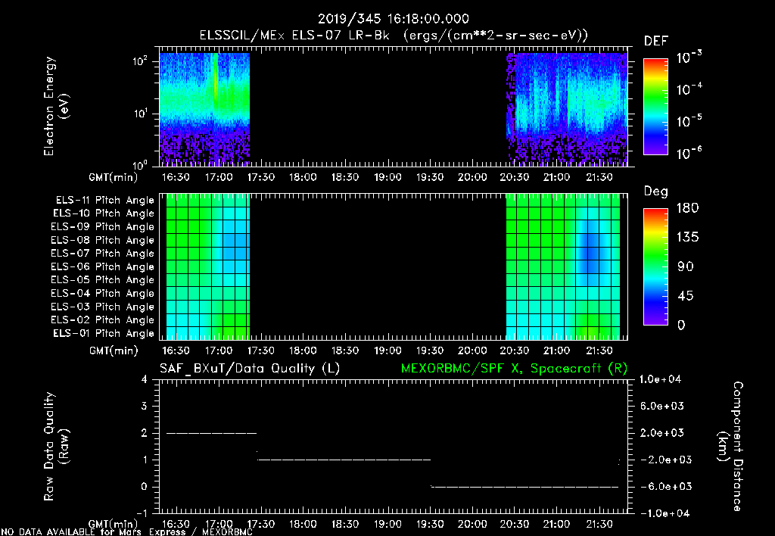Click the 10^-3 value on the DEF scale

coord(689,58)
